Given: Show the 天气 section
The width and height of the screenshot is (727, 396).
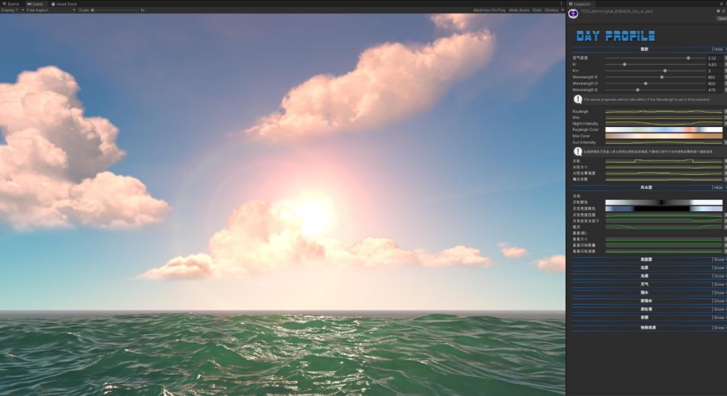Looking at the screenshot, I should (720, 284).
